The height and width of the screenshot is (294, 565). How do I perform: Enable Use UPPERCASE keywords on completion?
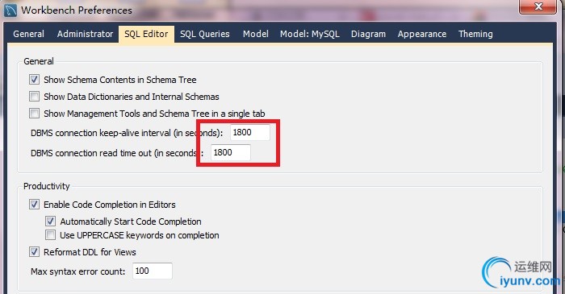(50, 235)
